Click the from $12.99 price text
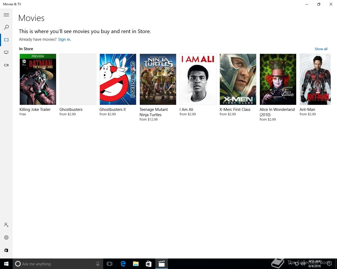337x269 pixels. pos(148,120)
